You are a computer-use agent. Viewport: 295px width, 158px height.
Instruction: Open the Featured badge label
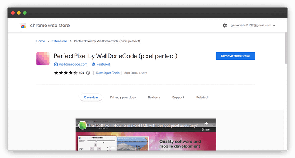103,64
